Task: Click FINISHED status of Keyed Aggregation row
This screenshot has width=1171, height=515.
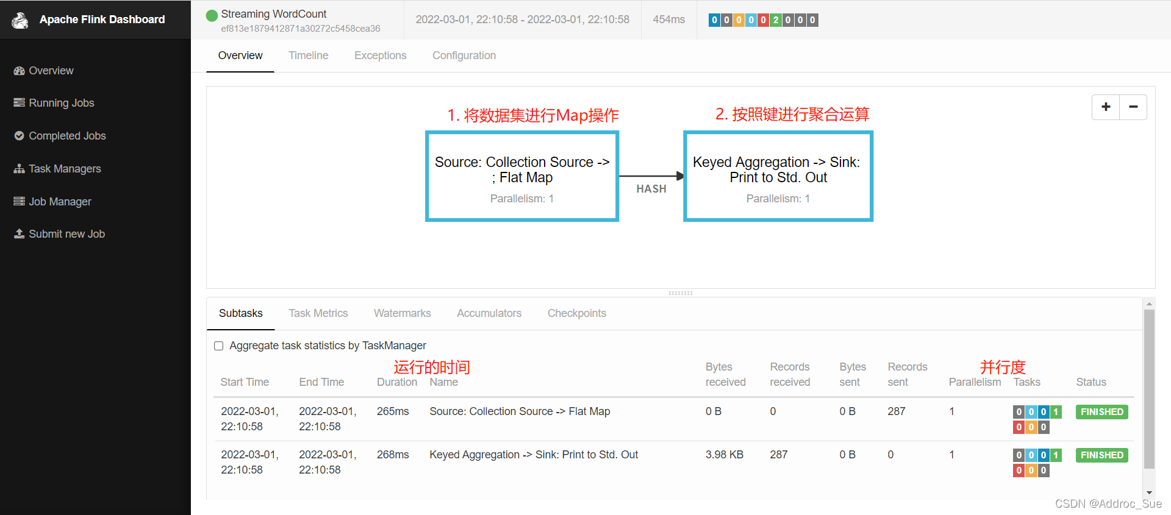Action: click(1102, 455)
